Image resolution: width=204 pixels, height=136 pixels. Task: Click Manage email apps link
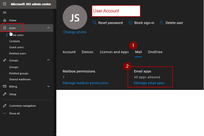pos(149,83)
